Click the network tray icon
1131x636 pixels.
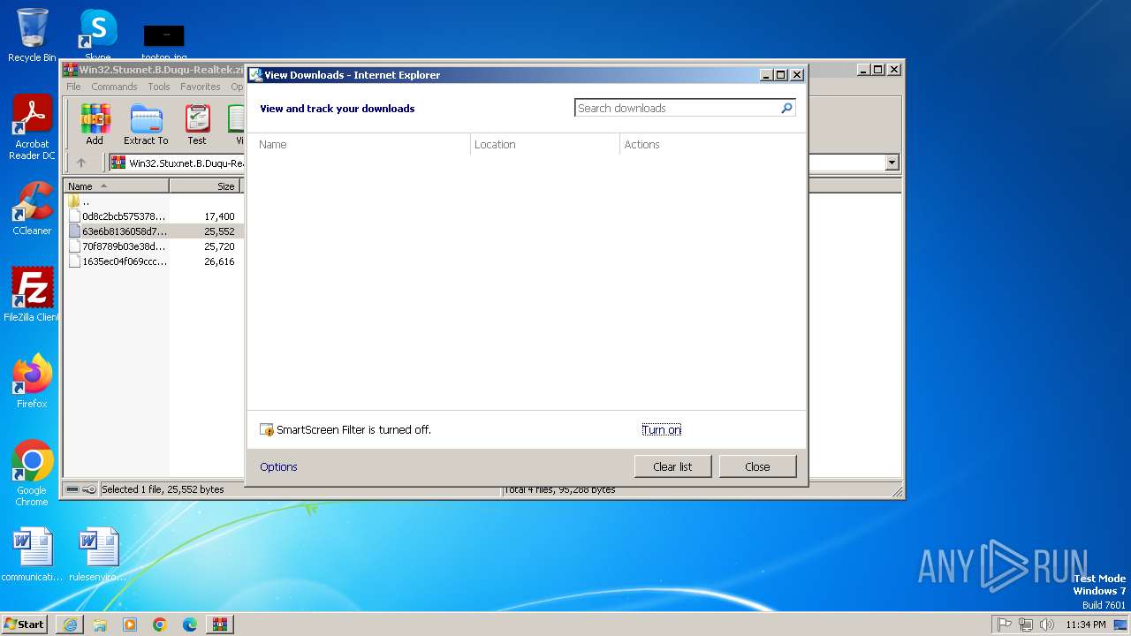[1026, 625]
